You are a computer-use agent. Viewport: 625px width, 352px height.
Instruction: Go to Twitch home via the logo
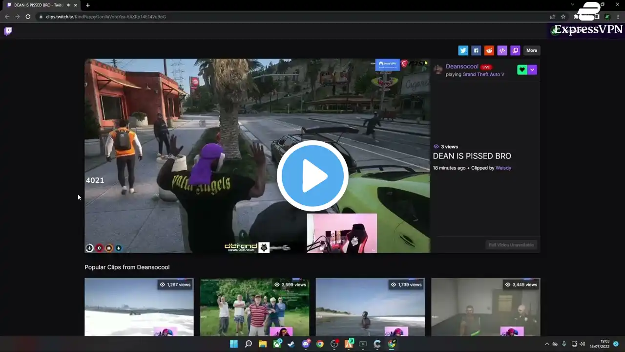[8, 31]
